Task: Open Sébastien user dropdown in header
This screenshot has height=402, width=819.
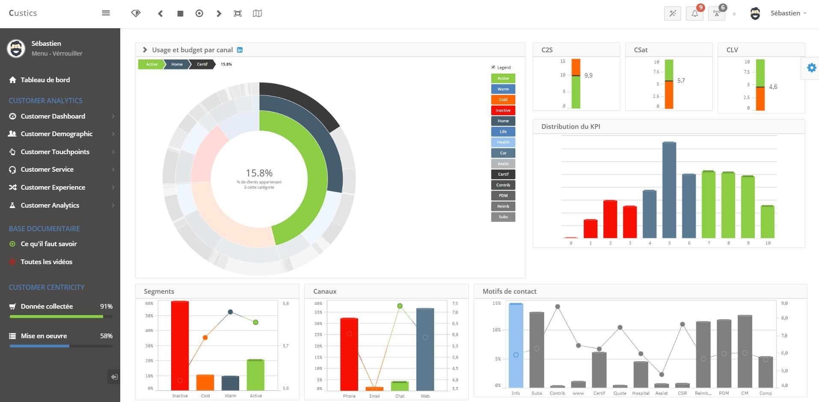Action: (x=788, y=13)
